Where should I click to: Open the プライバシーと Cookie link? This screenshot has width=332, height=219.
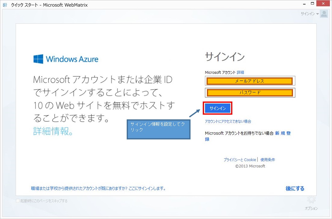click(x=240, y=160)
